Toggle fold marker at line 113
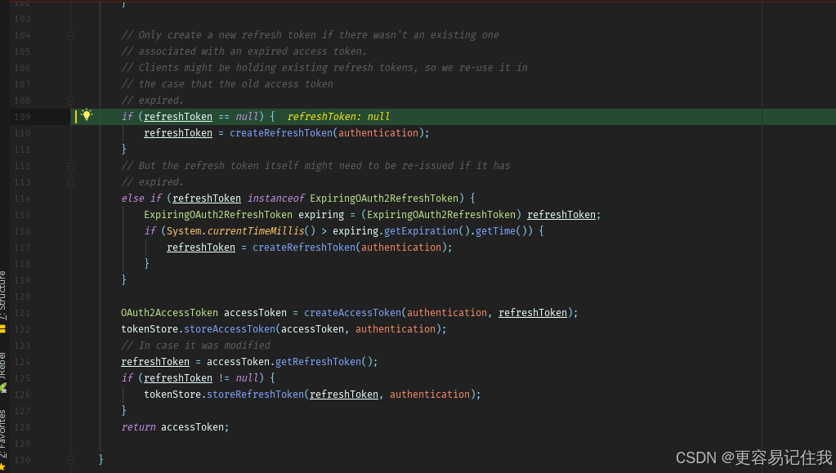 70,182
